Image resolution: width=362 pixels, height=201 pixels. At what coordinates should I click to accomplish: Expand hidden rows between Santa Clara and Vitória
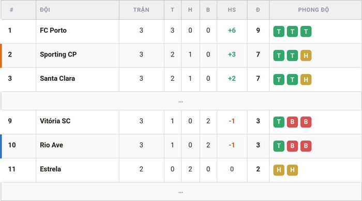[x=181, y=101]
